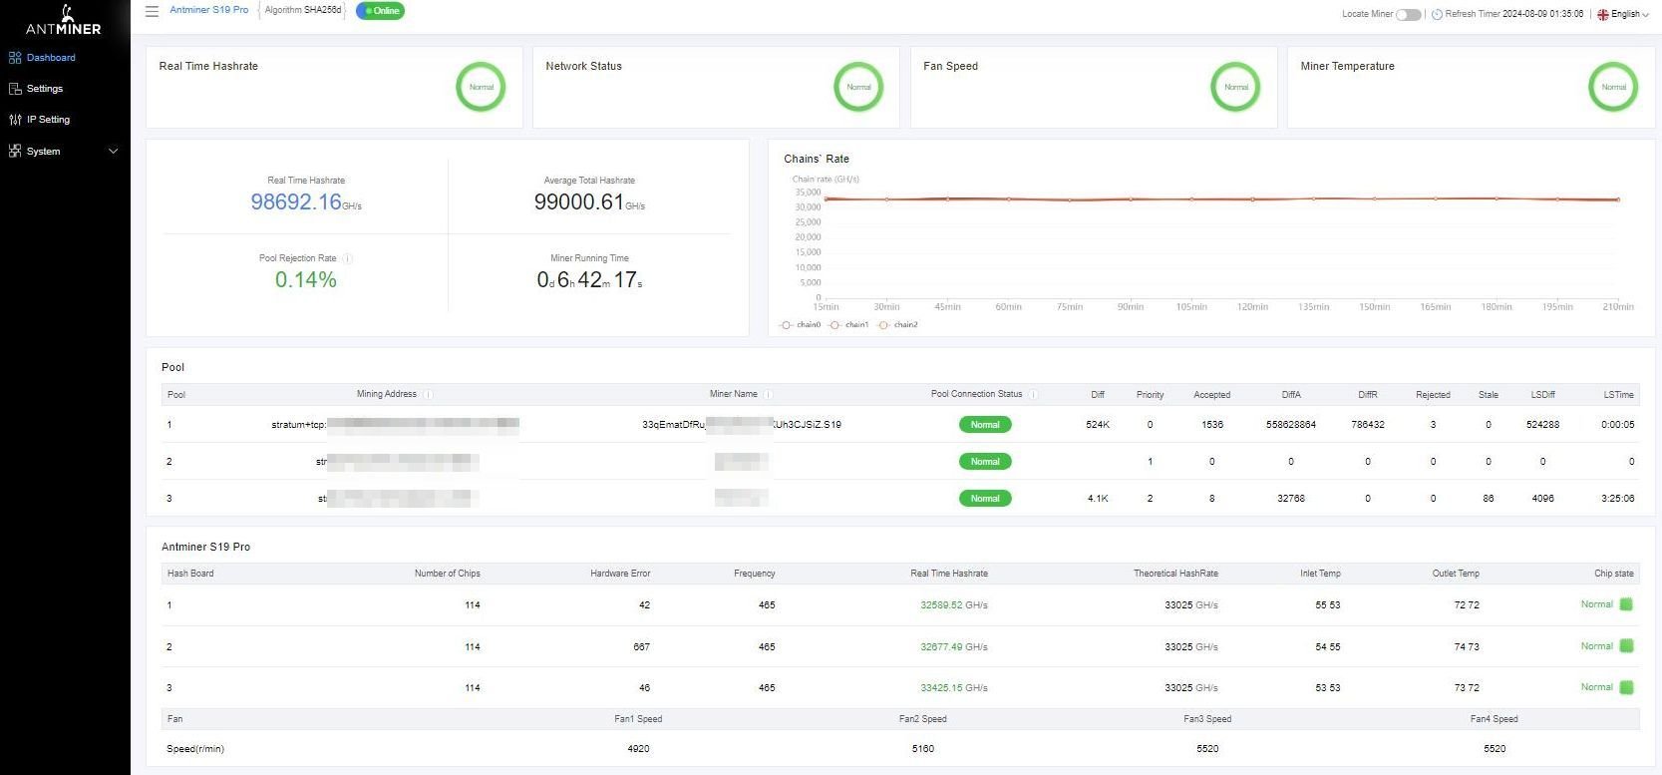Click pool 1 miner name ending S19
1662x775 pixels.
coord(742,425)
